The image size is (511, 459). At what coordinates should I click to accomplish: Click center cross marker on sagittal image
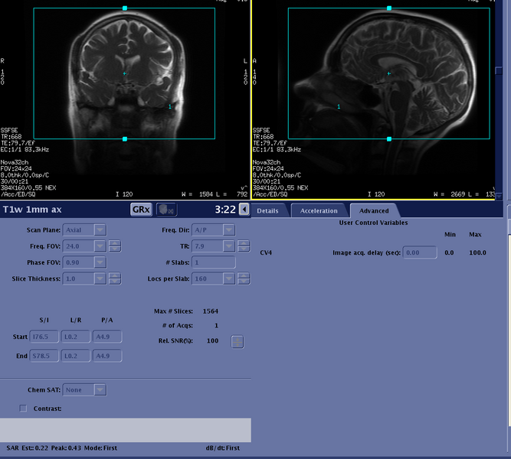tap(388, 73)
